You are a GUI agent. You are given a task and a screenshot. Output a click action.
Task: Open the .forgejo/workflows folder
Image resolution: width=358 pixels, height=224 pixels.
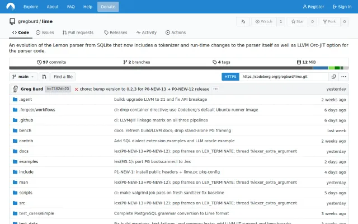click(37, 110)
